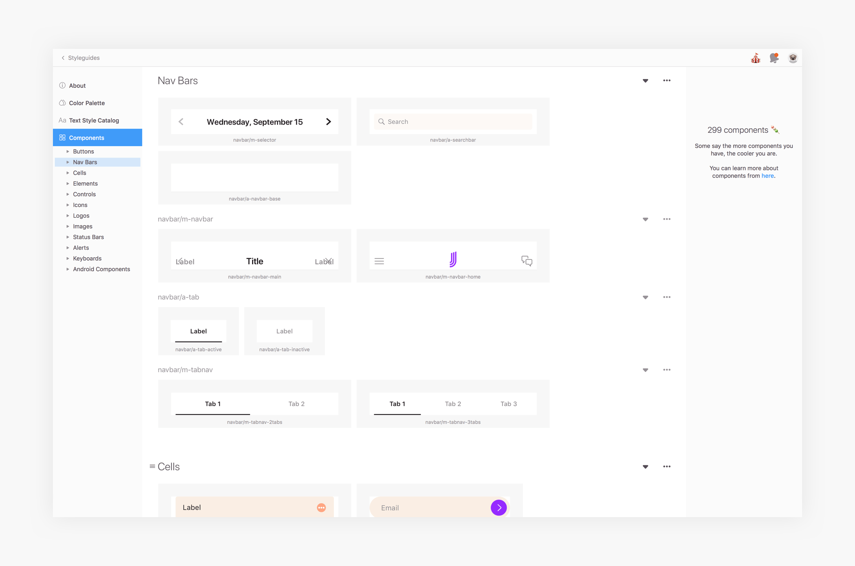This screenshot has height=566, width=855.
Task: Collapse the navbar/a-tab group
Action: click(x=645, y=297)
